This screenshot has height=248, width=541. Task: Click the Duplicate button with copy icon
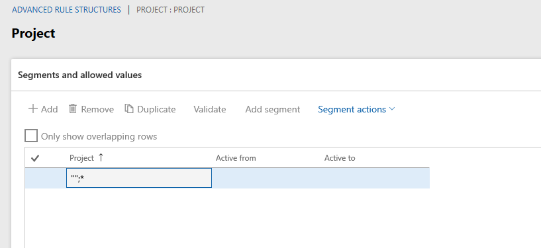point(150,109)
